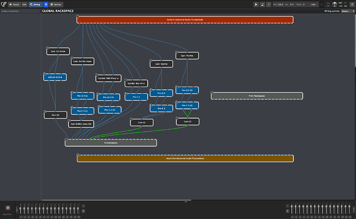
Task: Click the 4/4 time signature value
Action: [x=292, y=4]
